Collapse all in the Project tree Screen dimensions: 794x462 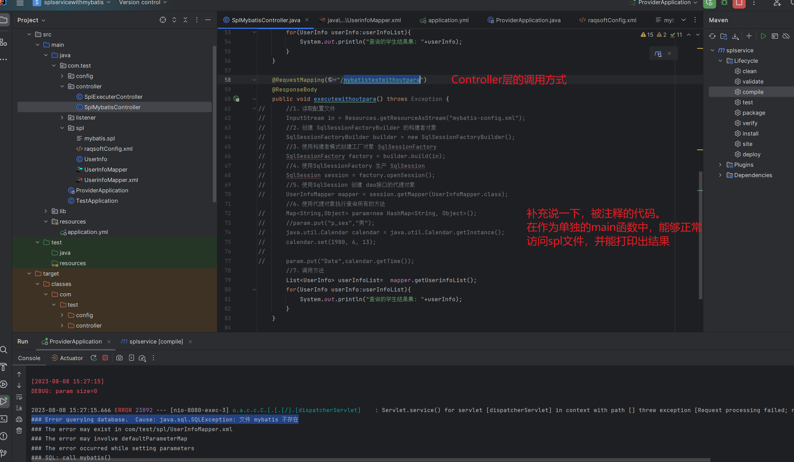pyautogui.click(x=185, y=20)
